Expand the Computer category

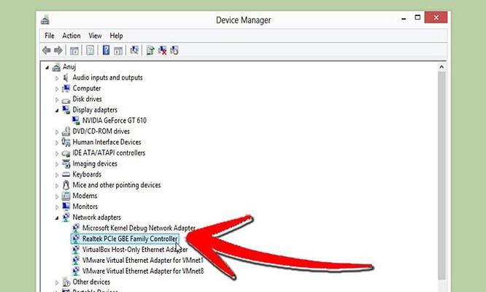pos(57,89)
